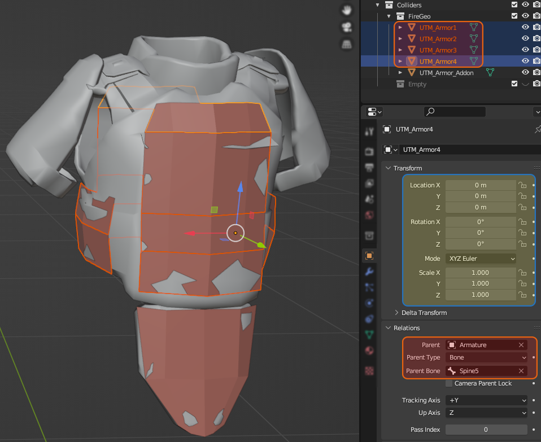
Task: Switch perspective/orthographic with the grid icon
Action: [347, 44]
